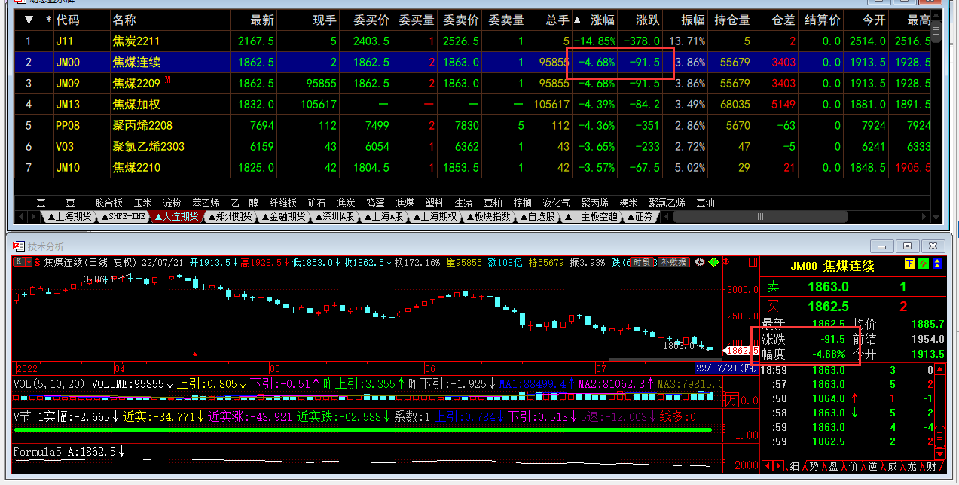
Task: Click the trade-list scroll down arrow
Action: (x=939, y=453)
